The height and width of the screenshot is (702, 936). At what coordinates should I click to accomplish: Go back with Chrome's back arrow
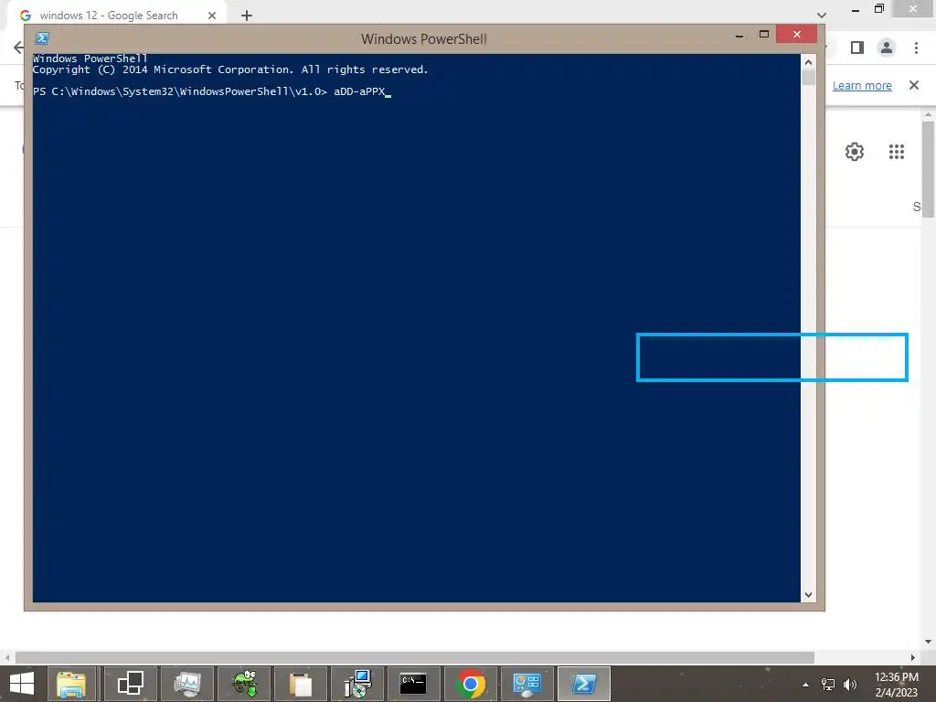point(18,48)
